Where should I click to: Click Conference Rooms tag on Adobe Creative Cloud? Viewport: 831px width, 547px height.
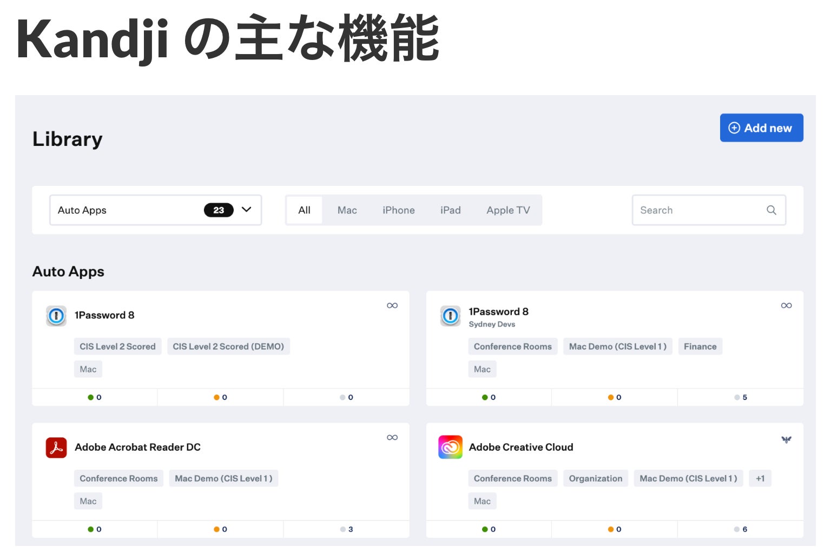513,478
